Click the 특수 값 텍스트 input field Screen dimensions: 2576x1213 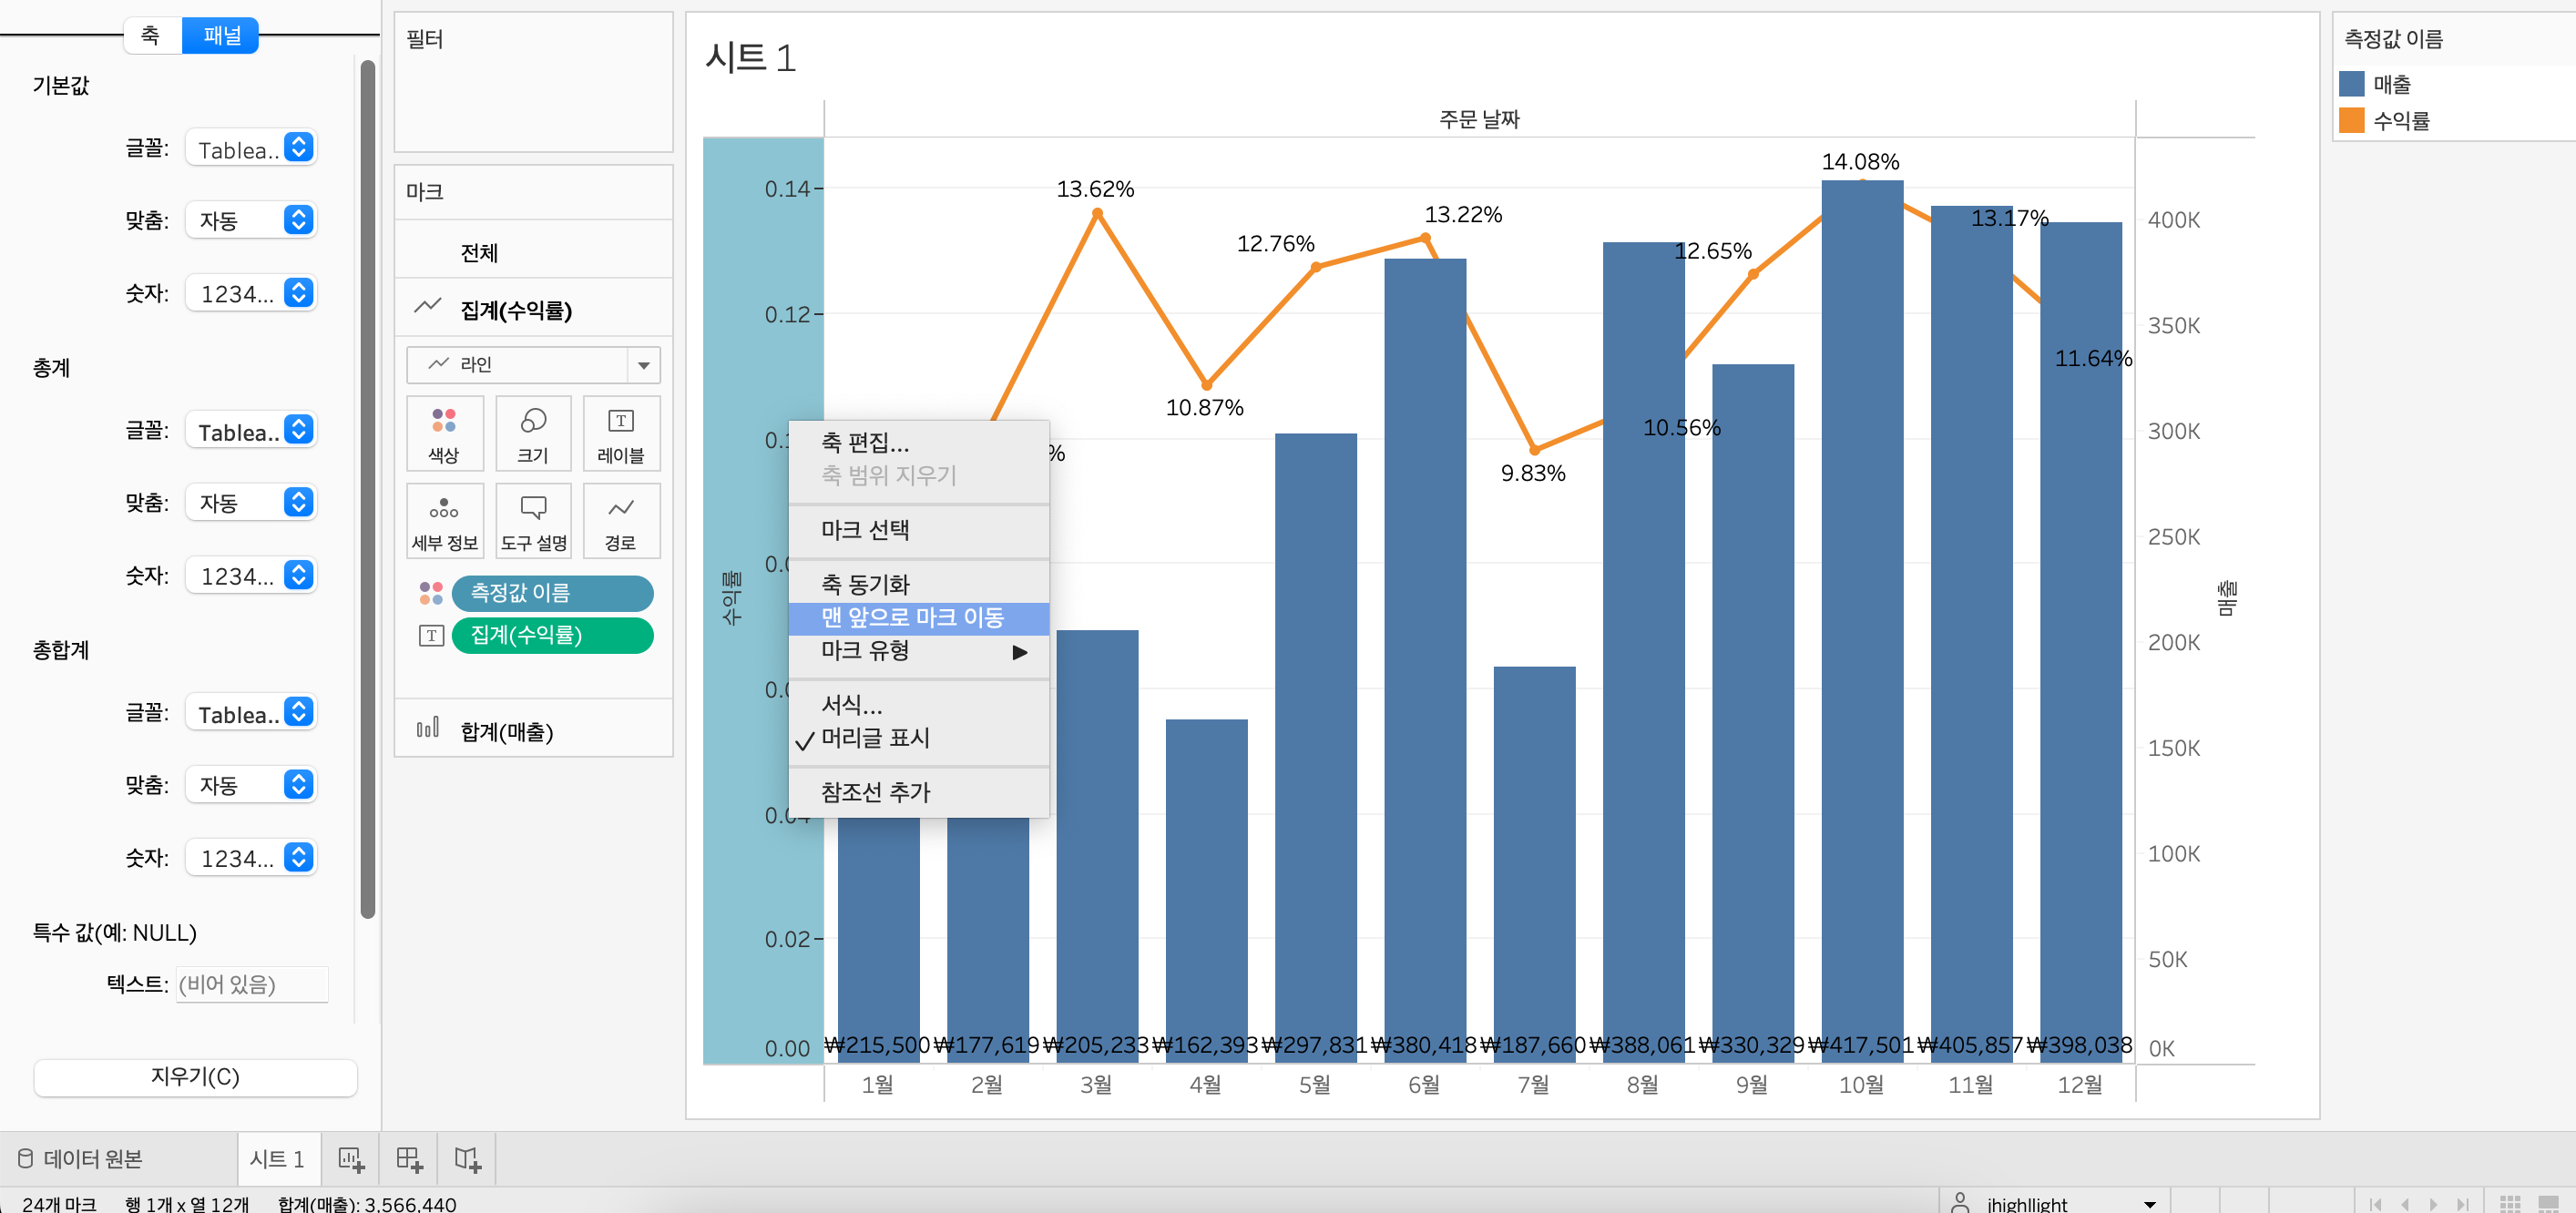[x=251, y=984]
